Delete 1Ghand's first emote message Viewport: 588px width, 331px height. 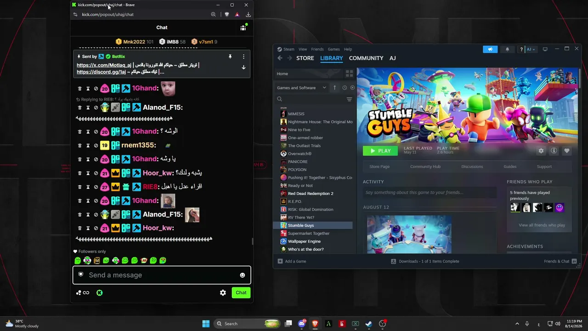pyautogui.click(x=79, y=88)
